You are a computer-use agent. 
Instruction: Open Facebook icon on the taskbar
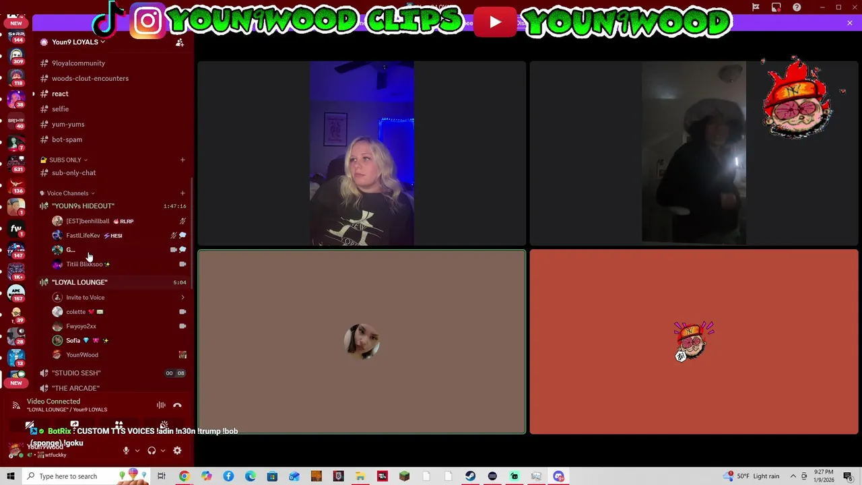[x=228, y=476]
